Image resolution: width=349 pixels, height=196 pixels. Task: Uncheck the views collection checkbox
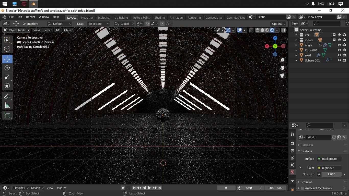334,40
